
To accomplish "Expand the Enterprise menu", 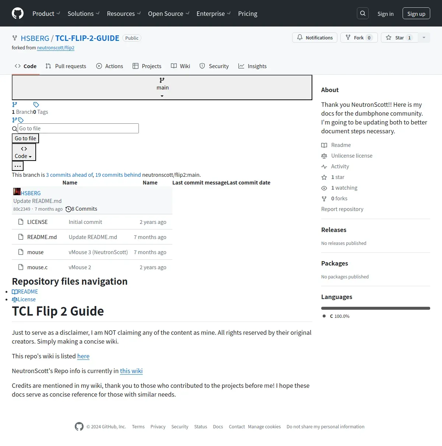I will (214, 14).
